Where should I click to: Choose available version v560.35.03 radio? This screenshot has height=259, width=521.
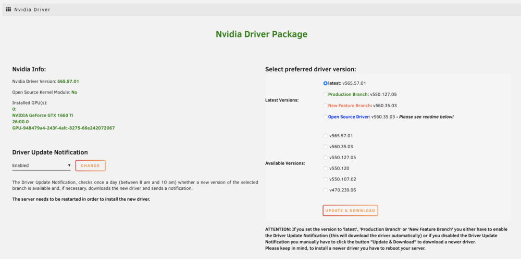[325, 147]
